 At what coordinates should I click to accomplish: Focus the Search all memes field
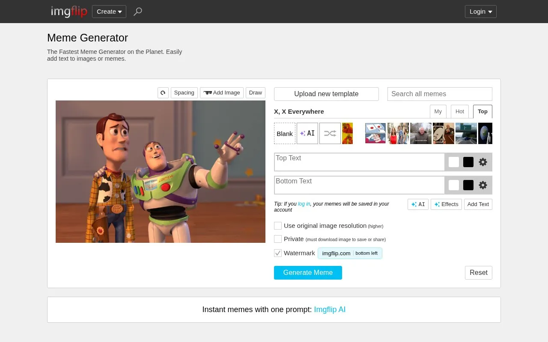click(x=440, y=94)
